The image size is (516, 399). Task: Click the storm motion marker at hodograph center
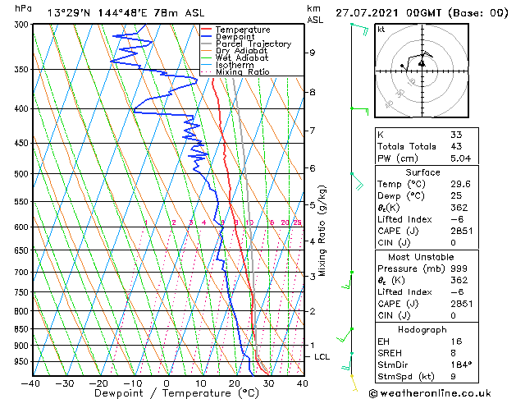(x=422, y=63)
